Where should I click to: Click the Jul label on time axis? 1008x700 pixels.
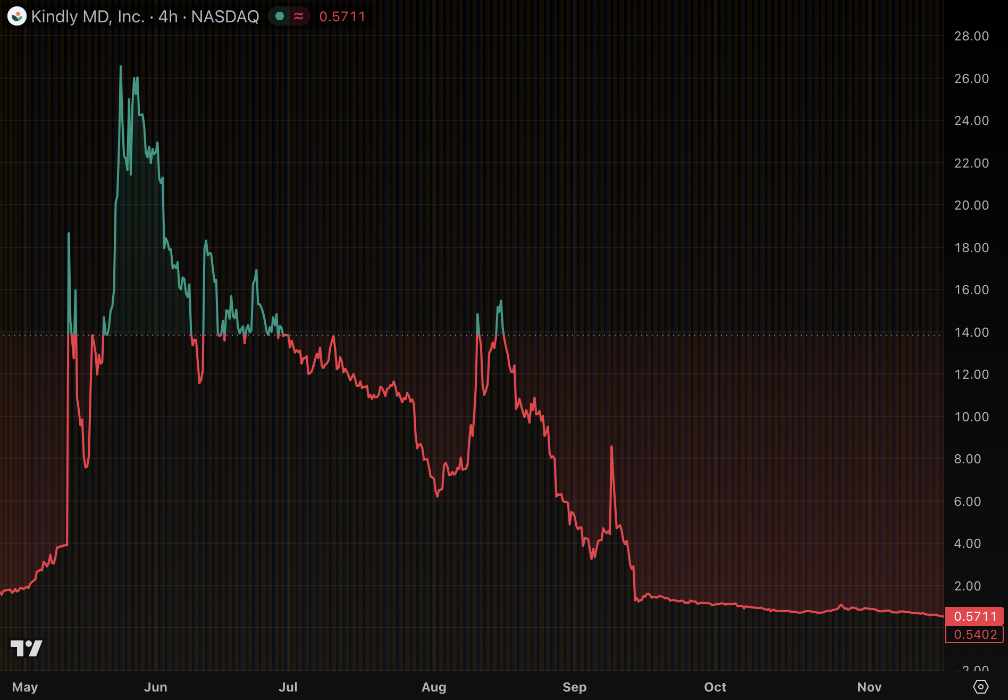[x=288, y=687]
